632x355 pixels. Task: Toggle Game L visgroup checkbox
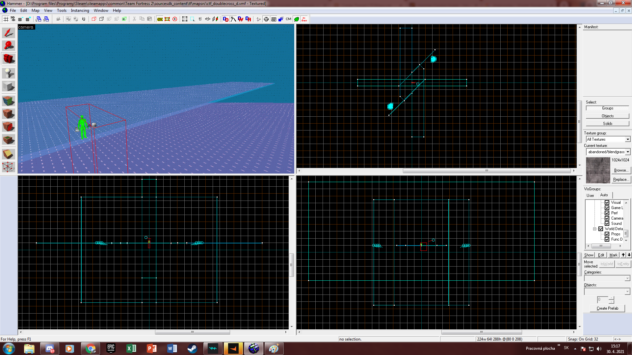[607, 208]
